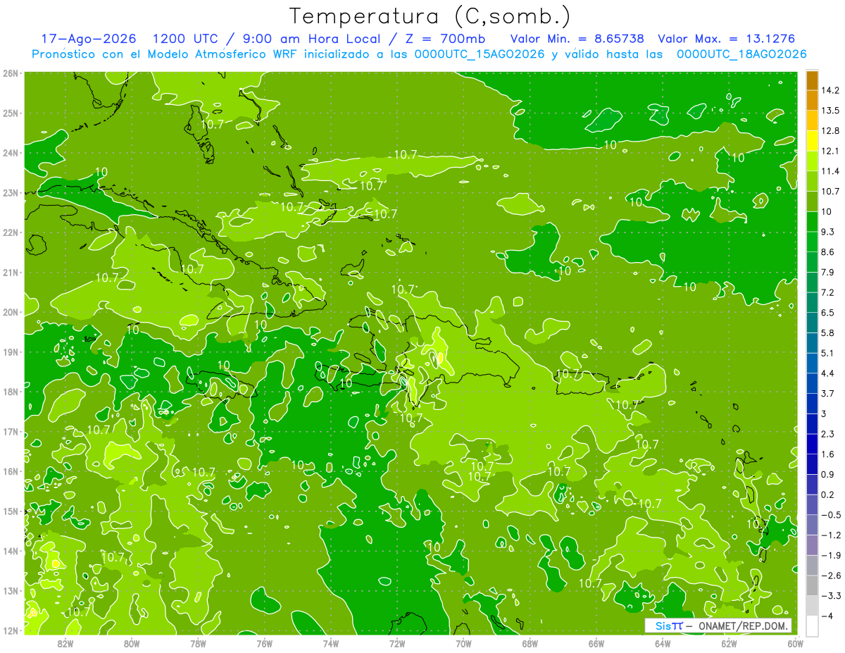The height and width of the screenshot is (653, 845).
Task: Click the "22N" latitude label
Action: pos(11,232)
